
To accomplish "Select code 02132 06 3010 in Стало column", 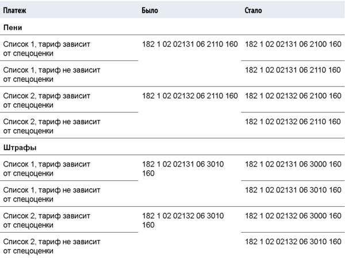I will pyautogui.click(x=293, y=242).
